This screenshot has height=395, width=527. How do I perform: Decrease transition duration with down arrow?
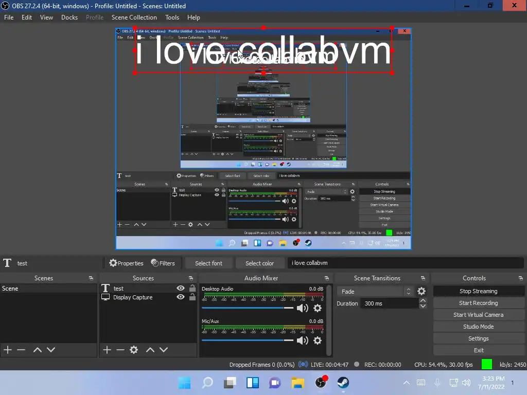423,306
